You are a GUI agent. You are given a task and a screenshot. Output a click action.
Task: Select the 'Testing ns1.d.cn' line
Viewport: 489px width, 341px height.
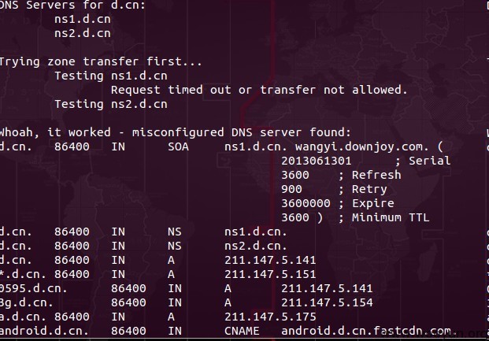(111, 76)
